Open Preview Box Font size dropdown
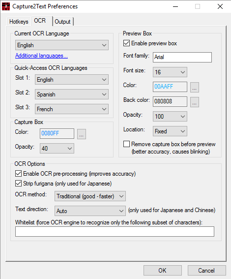Viewport: 231px width, 279px height. [x=170, y=72]
